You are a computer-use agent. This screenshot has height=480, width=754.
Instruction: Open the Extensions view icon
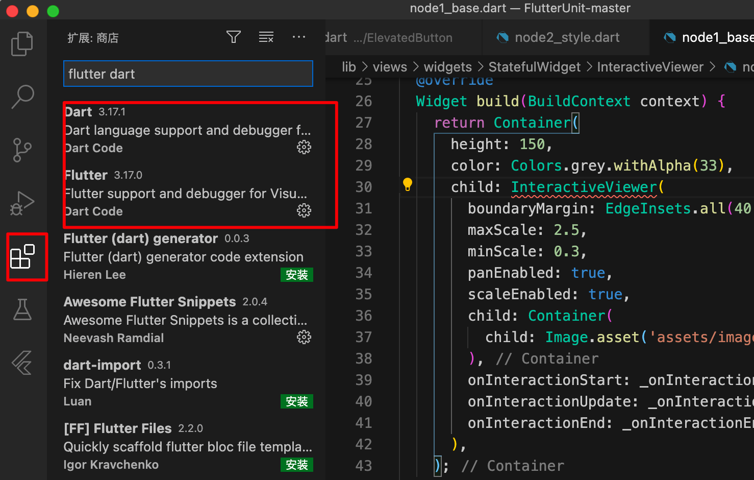(x=22, y=256)
